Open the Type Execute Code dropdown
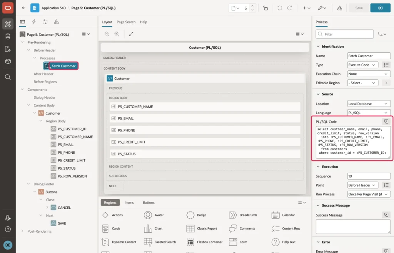Viewport: 394px width, 253px height. pyautogui.click(x=362, y=65)
